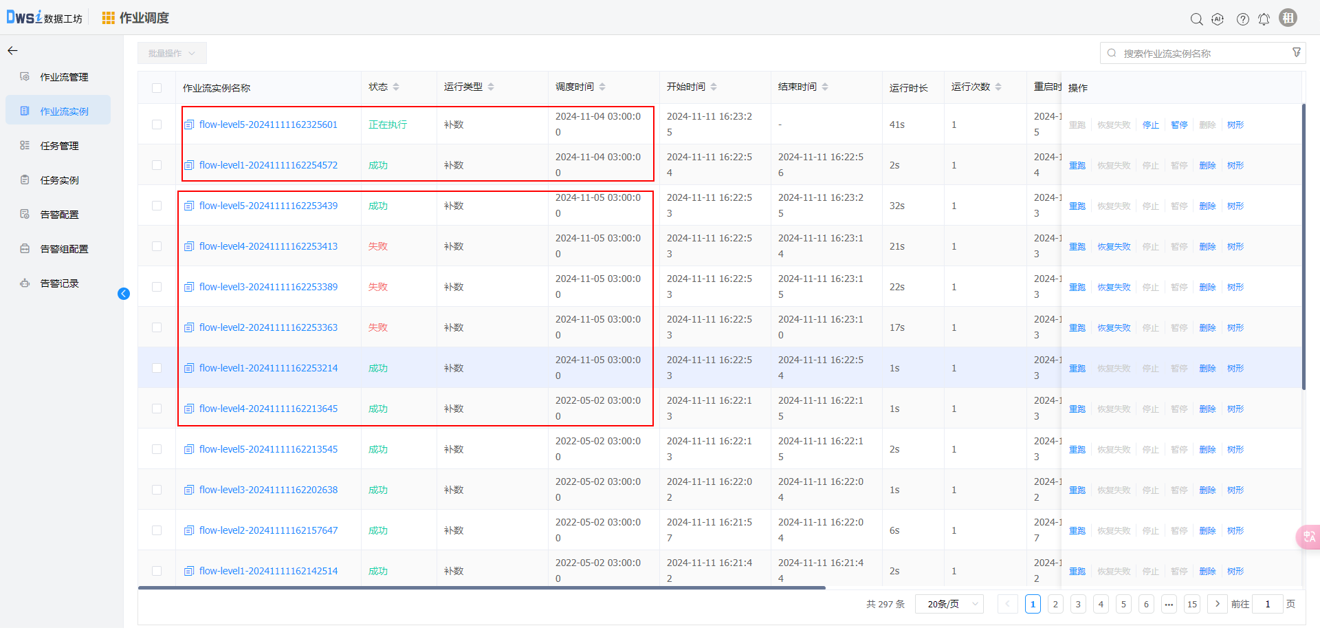The width and height of the screenshot is (1320, 639).
Task: Check the box for flow-level5-20241111162325601
Action: coord(157,124)
